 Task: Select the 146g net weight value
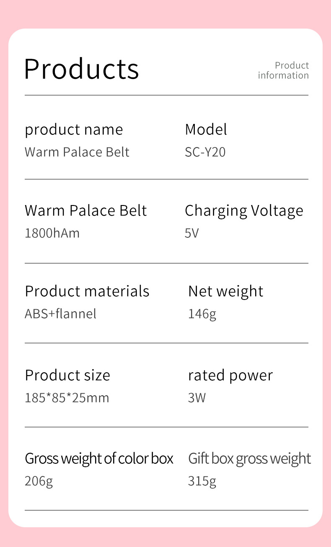tap(202, 314)
